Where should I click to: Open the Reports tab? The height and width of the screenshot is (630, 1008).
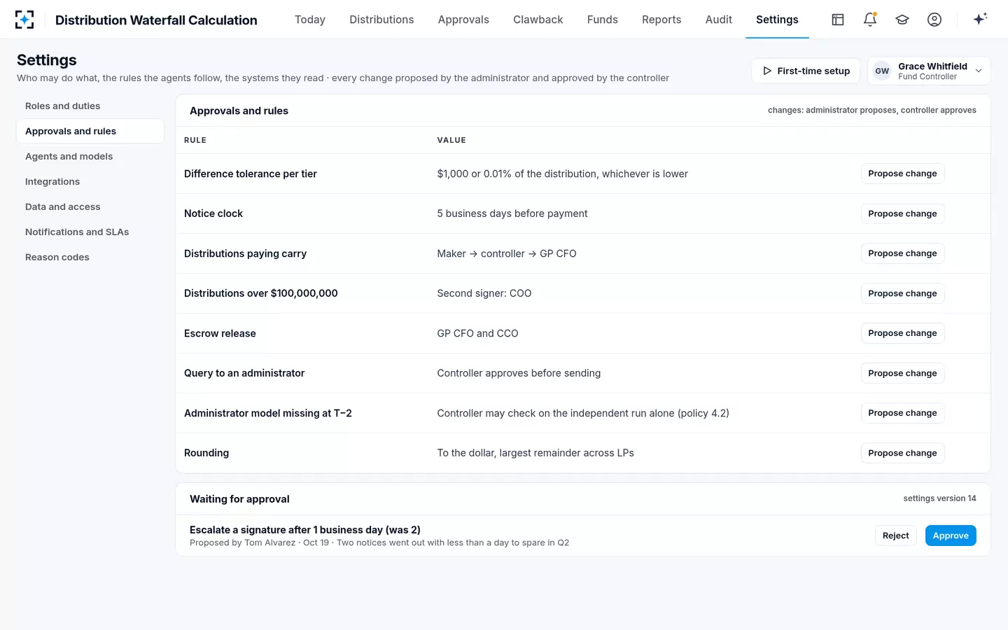661,20
